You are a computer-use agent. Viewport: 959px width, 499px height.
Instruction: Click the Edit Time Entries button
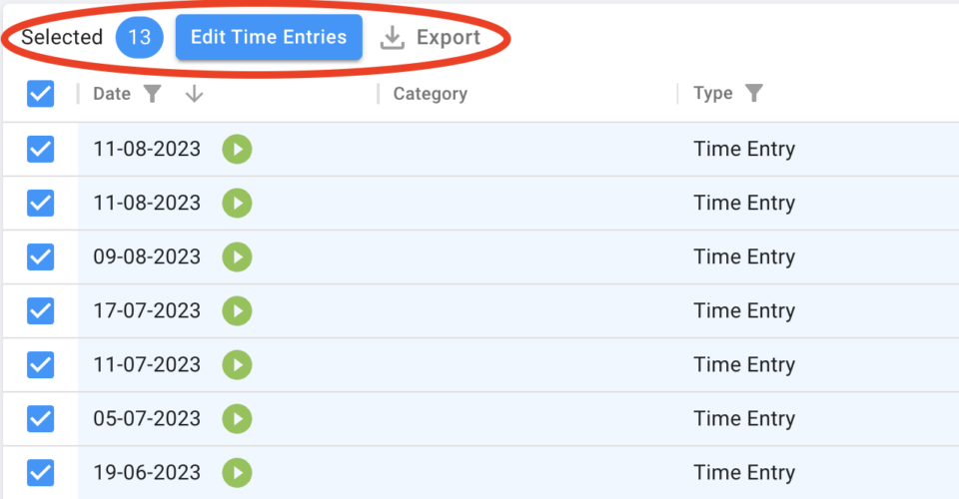click(x=269, y=38)
